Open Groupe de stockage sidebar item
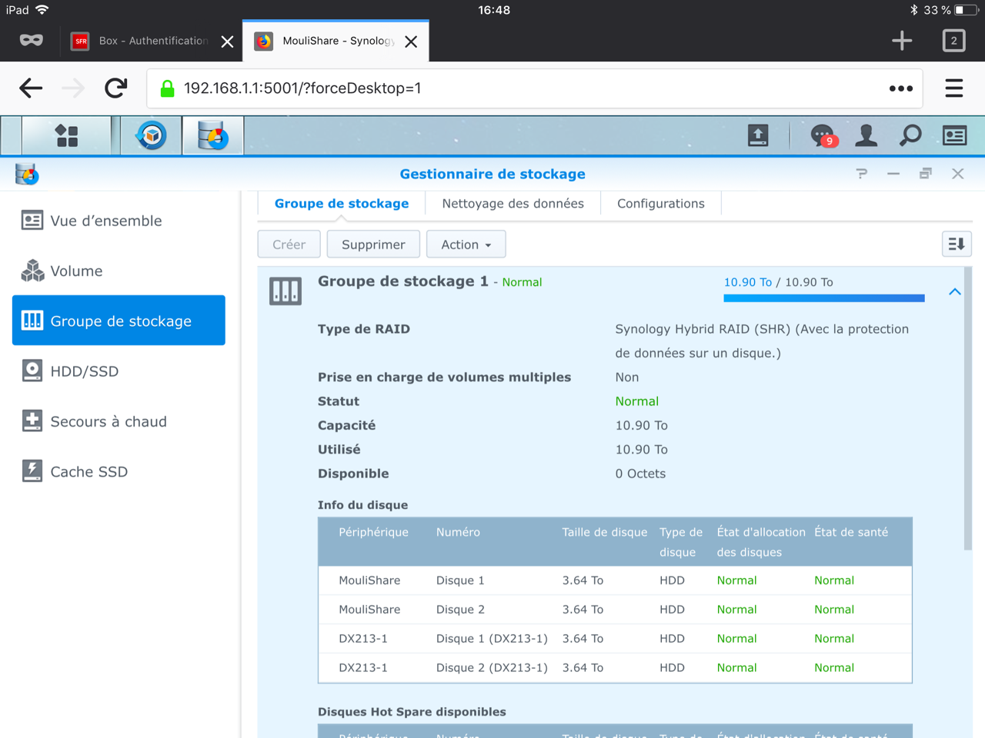The width and height of the screenshot is (985, 738). [x=119, y=321]
